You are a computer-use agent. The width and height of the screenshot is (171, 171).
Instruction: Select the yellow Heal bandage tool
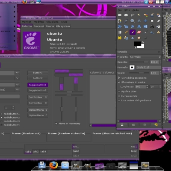pos(120,38)
